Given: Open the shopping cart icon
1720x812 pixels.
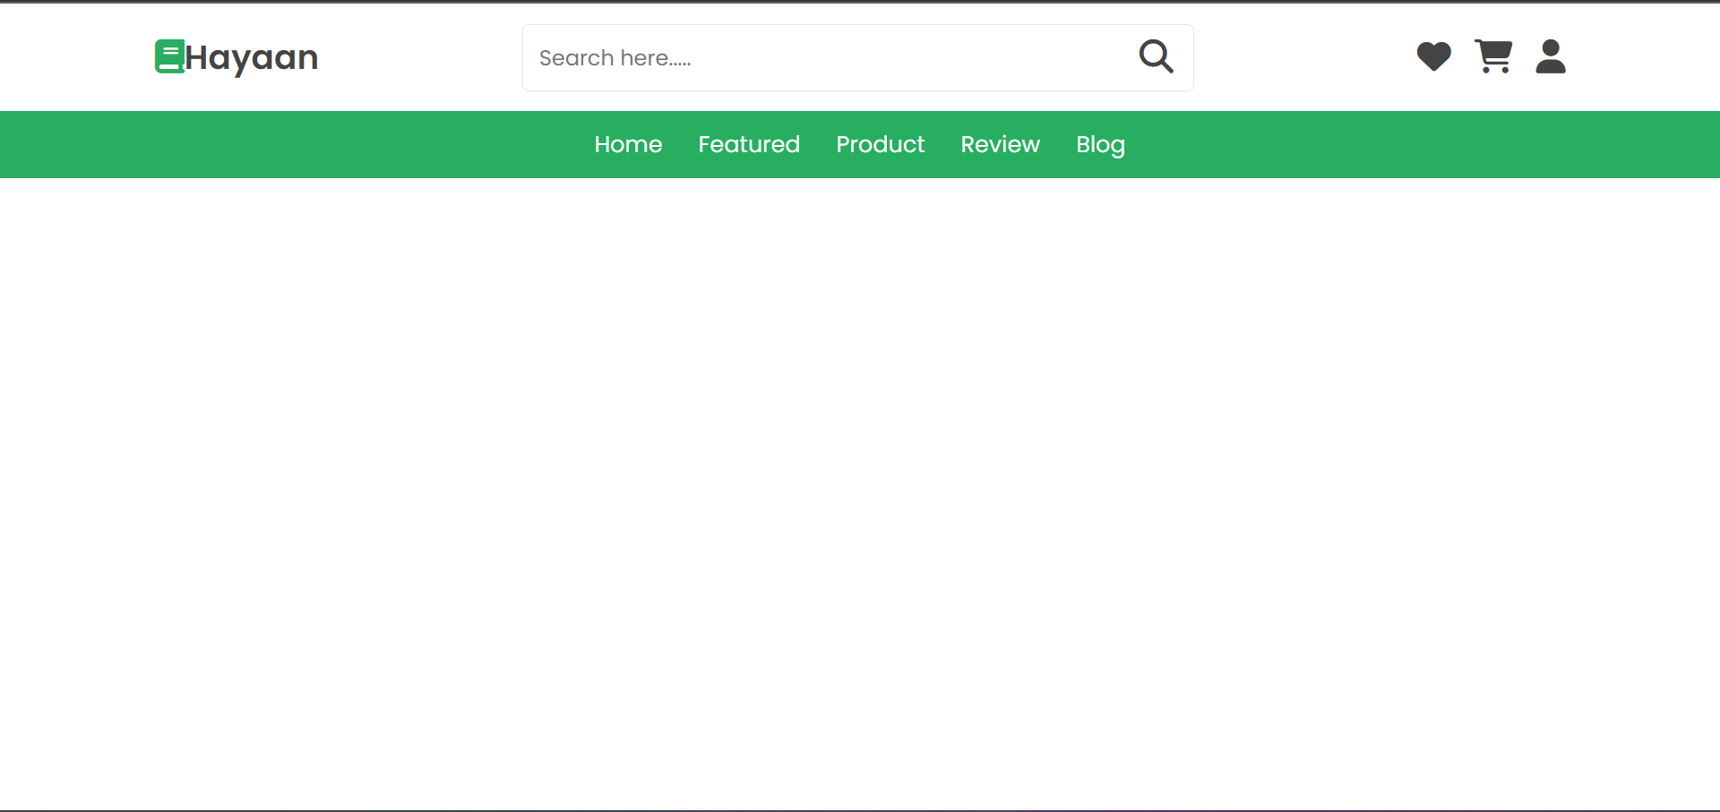Looking at the screenshot, I should point(1493,56).
